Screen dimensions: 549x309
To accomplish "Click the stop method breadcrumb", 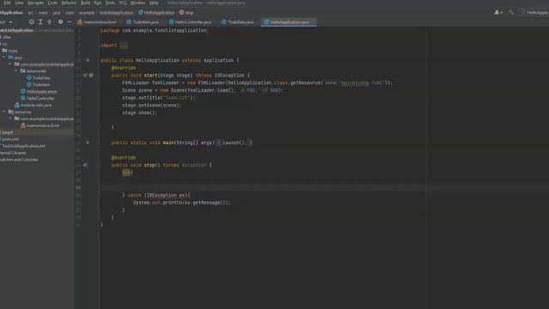I will click(x=186, y=13).
